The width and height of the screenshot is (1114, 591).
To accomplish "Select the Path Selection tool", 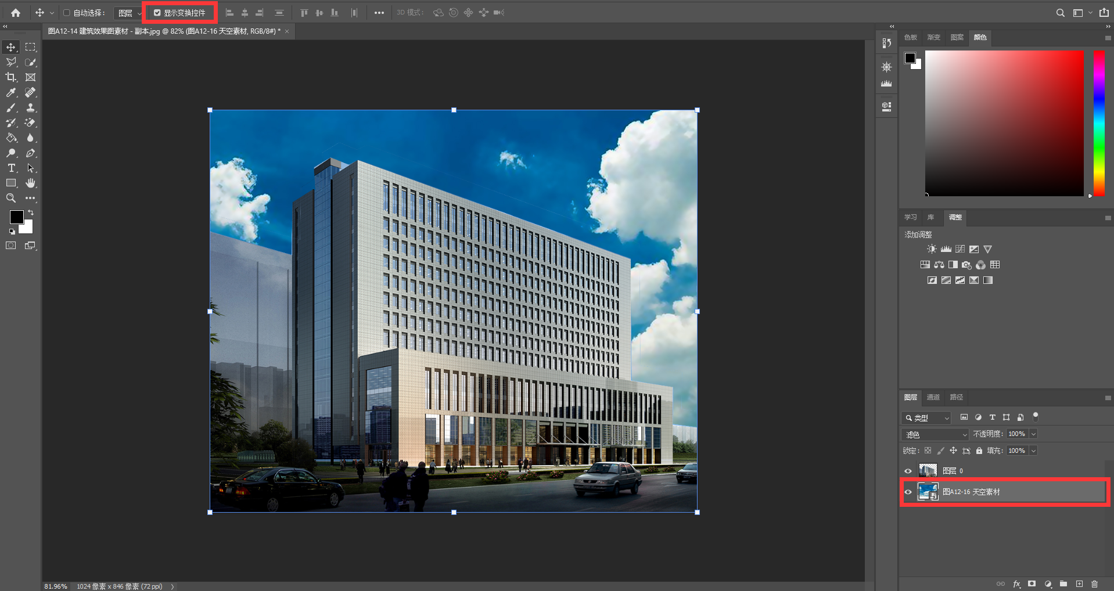I will 30,168.
